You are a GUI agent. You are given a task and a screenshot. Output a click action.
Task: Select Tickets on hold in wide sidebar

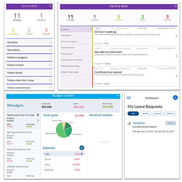(x=76, y=48)
